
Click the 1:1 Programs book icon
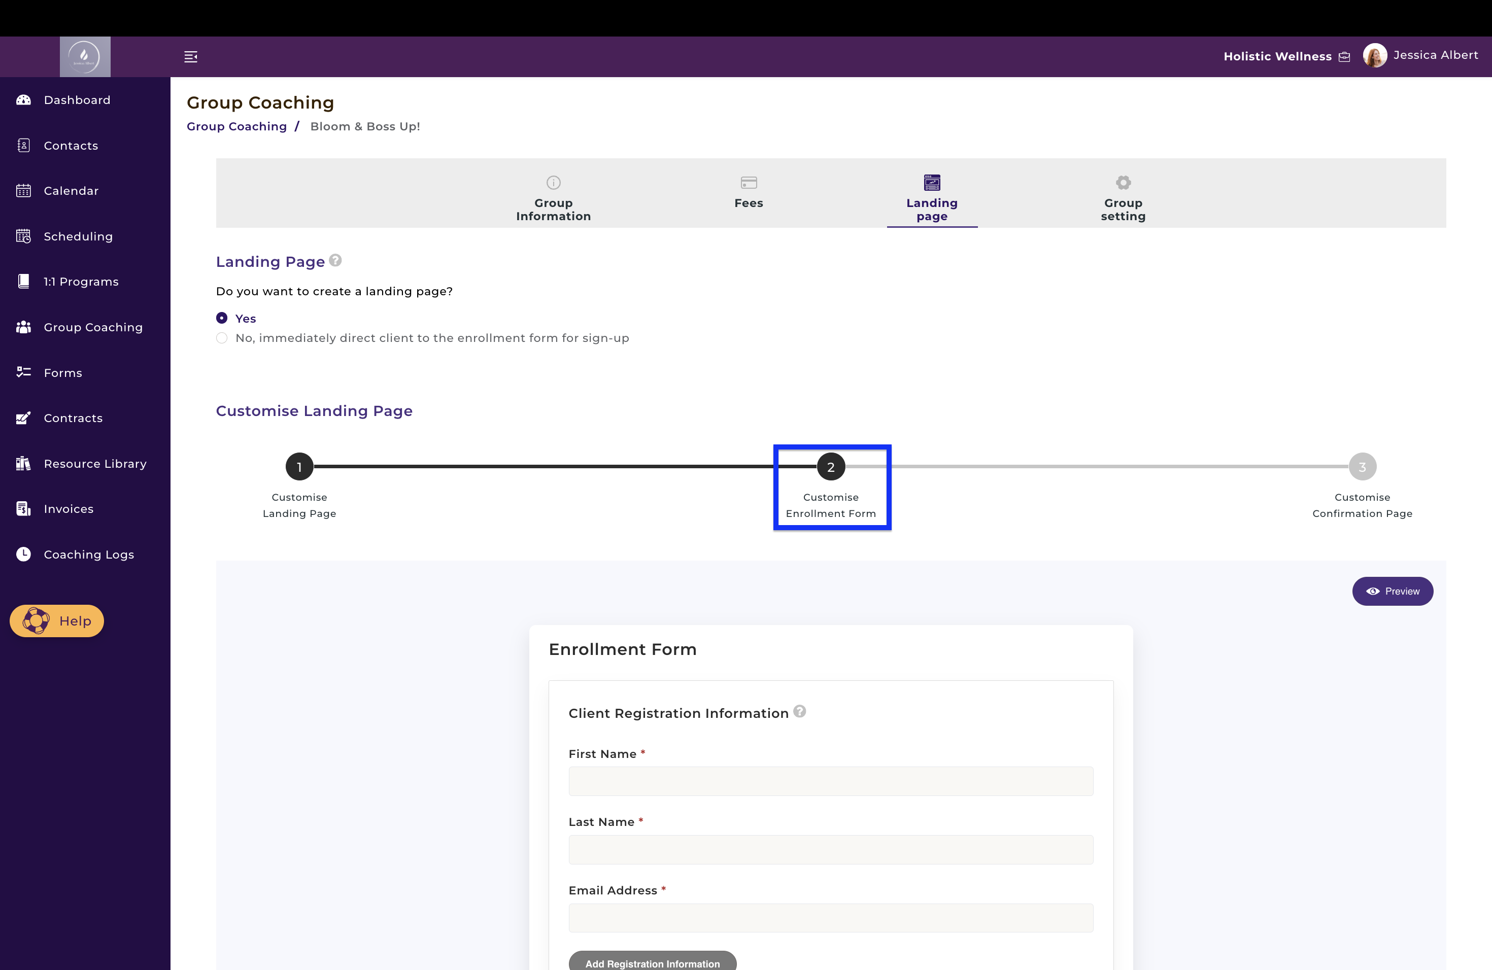pyautogui.click(x=23, y=282)
